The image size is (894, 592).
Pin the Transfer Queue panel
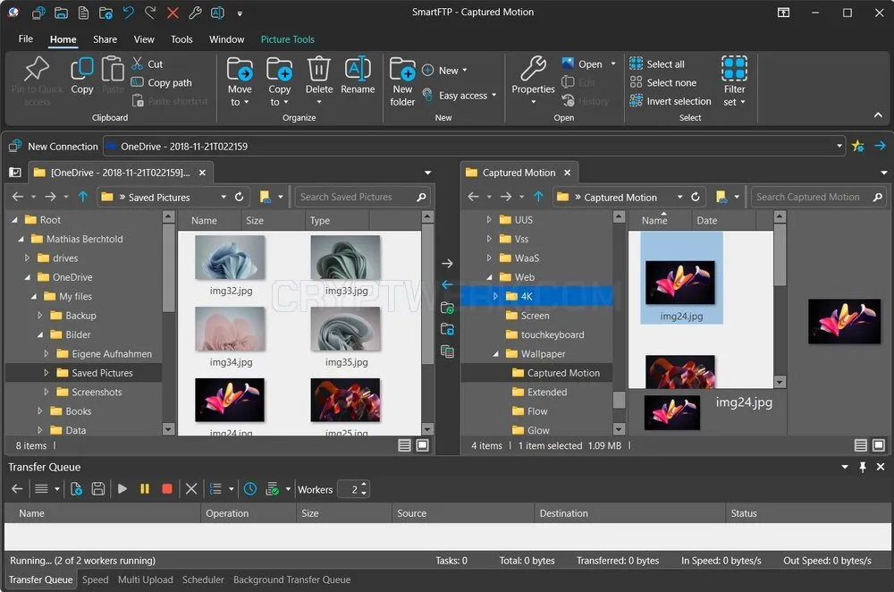click(x=863, y=467)
